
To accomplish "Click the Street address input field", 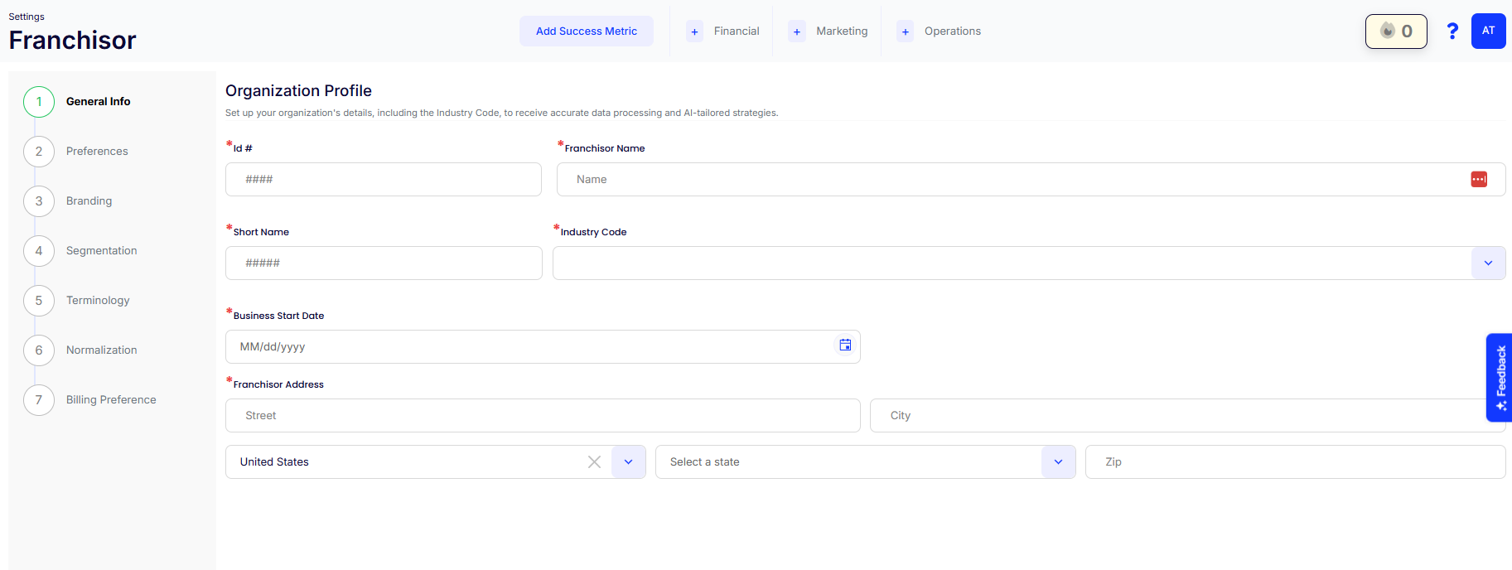I will pos(542,416).
